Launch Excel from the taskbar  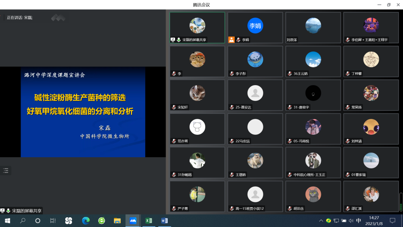(149, 221)
